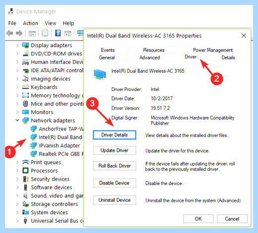Expand the Imaging devices node
Image resolution: width=258 pixels, height=233 pixels.
pyautogui.click(x=17, y=79)
